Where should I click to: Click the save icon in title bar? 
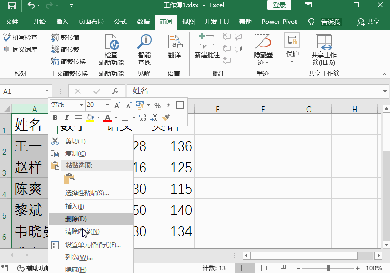point(11,6)
